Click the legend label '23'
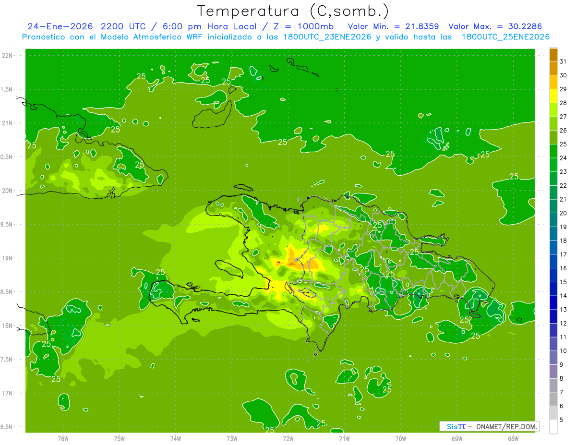Image resolution: width=576 pixels, height=445 pixels. [x=563, y=172]
